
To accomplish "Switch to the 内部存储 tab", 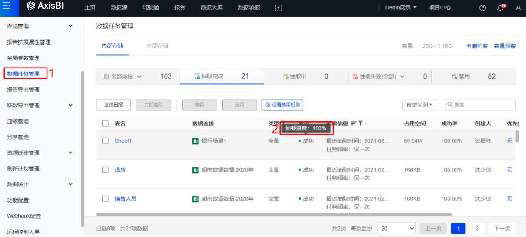I will click(x=112, y=45).
